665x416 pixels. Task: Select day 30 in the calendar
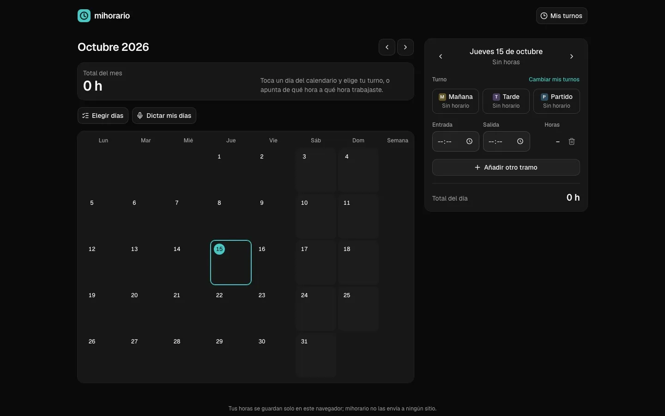coord(273,355)
